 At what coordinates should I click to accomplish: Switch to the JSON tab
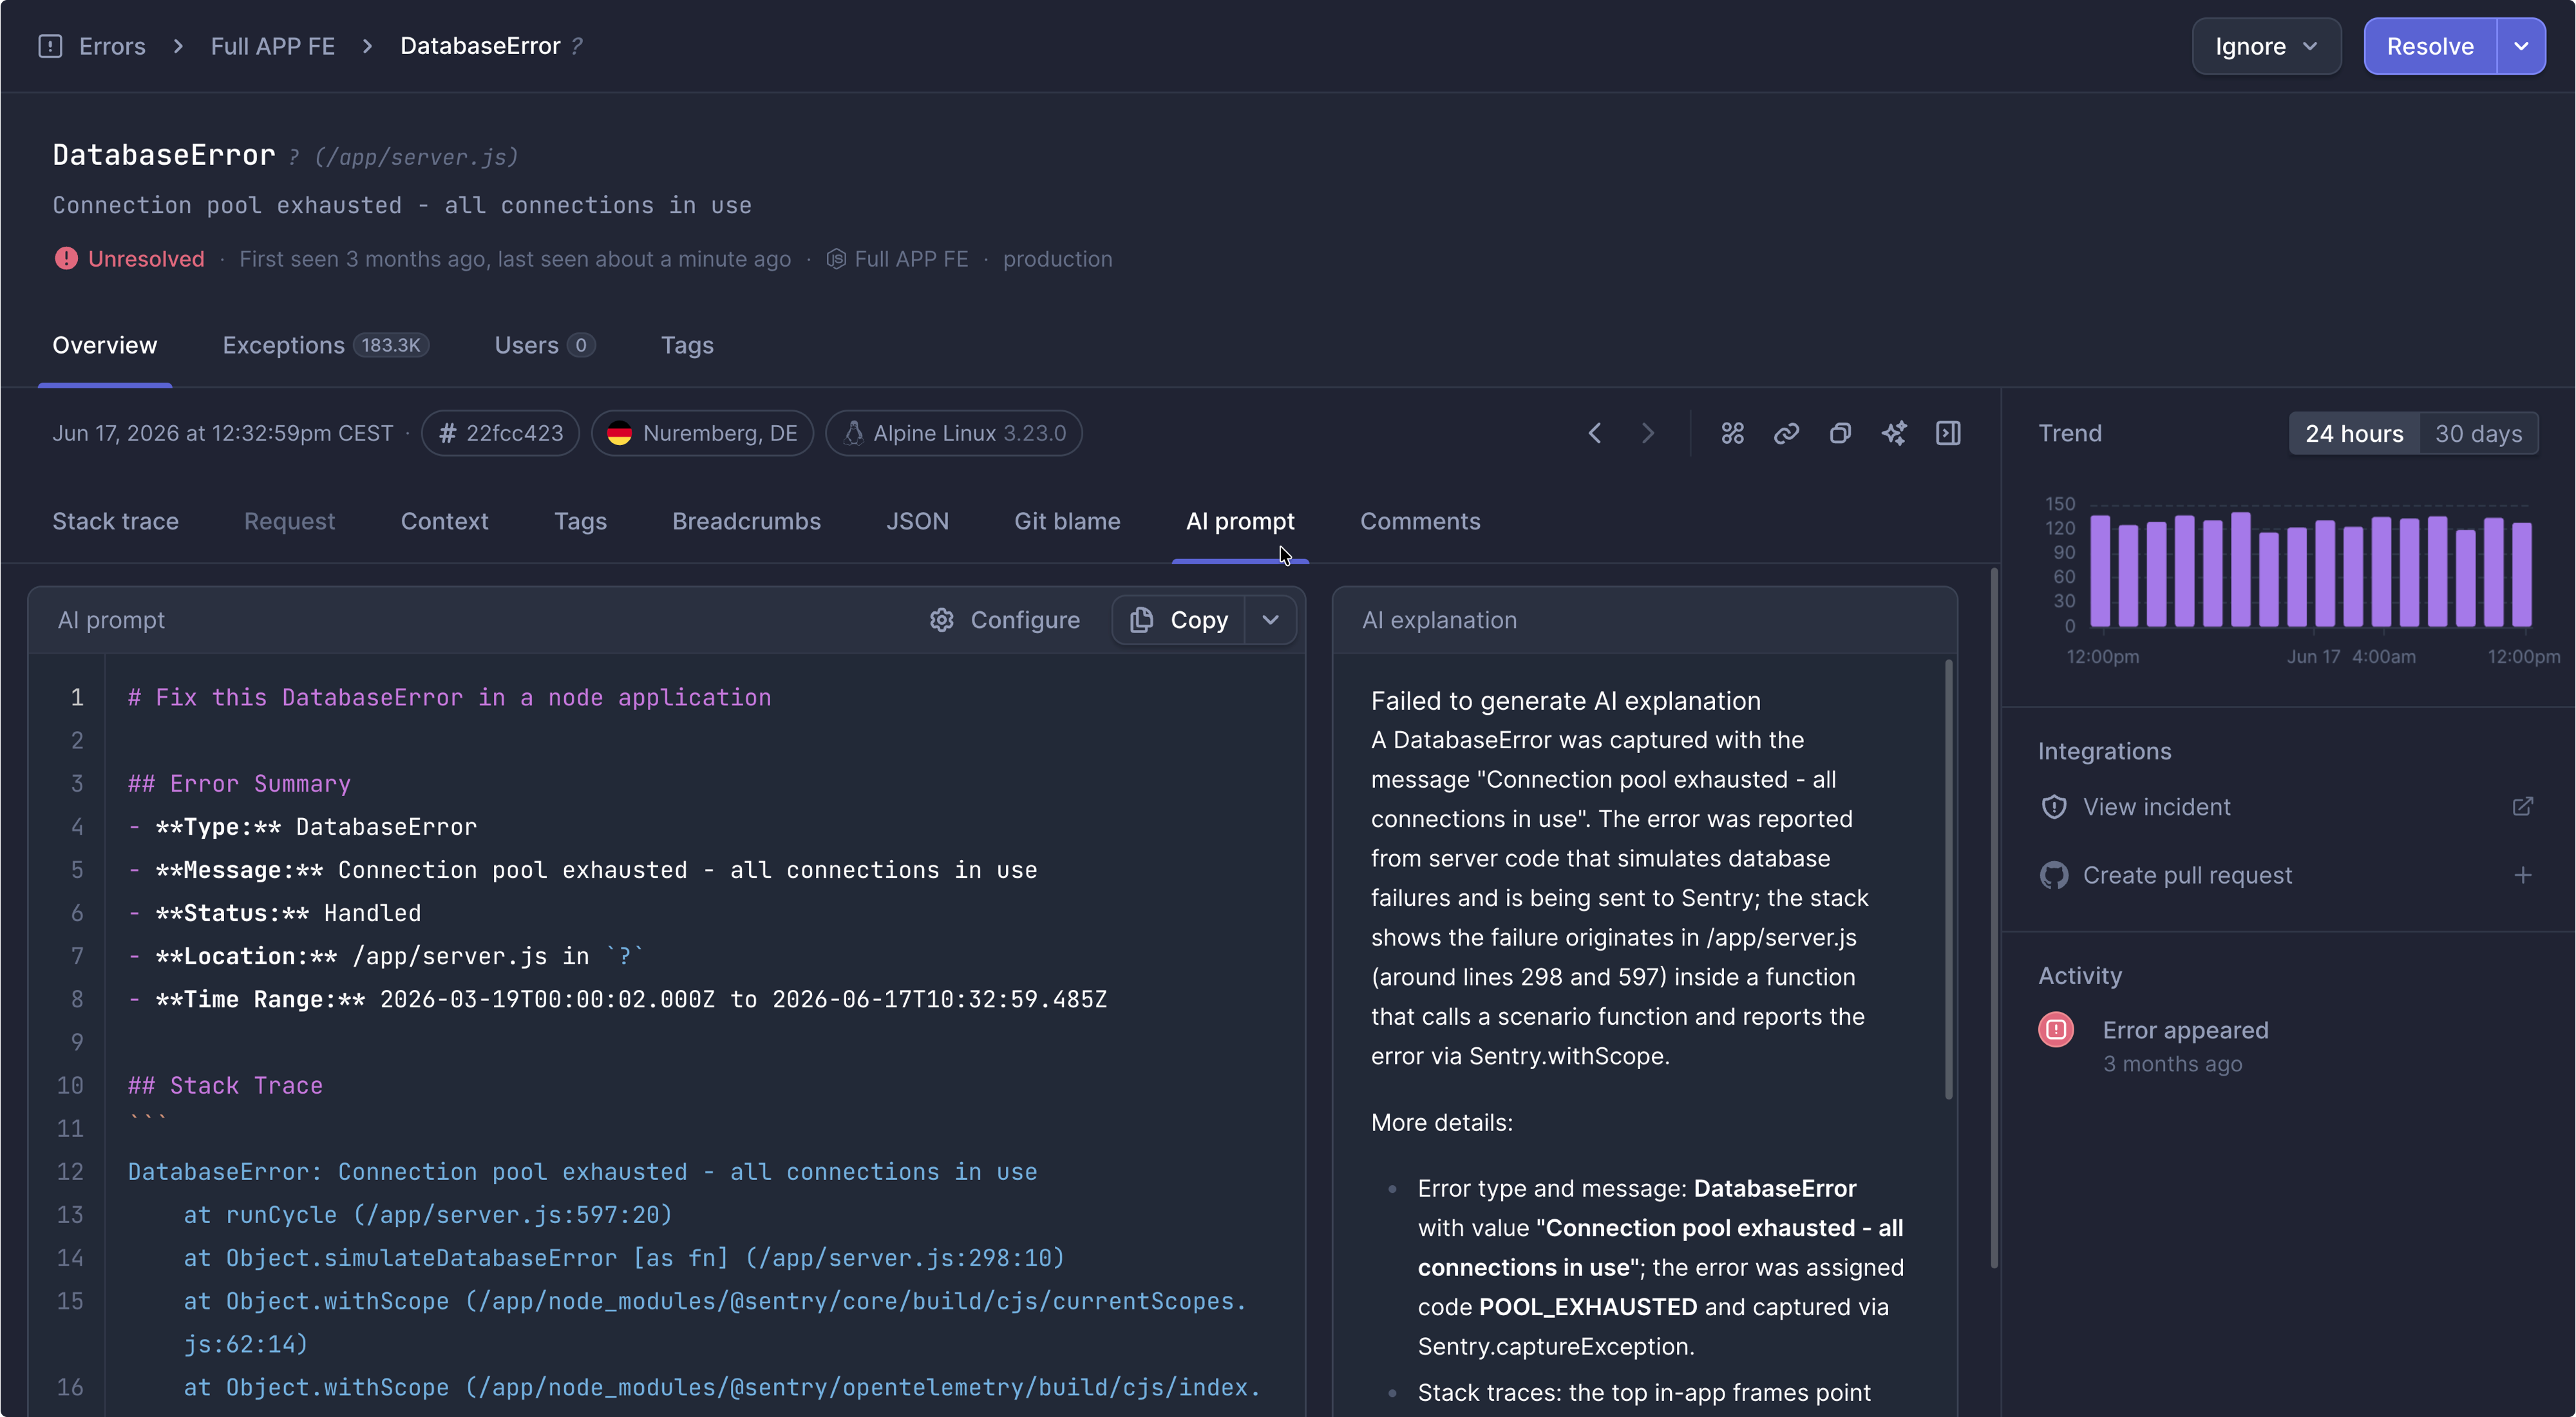(917, 521)
